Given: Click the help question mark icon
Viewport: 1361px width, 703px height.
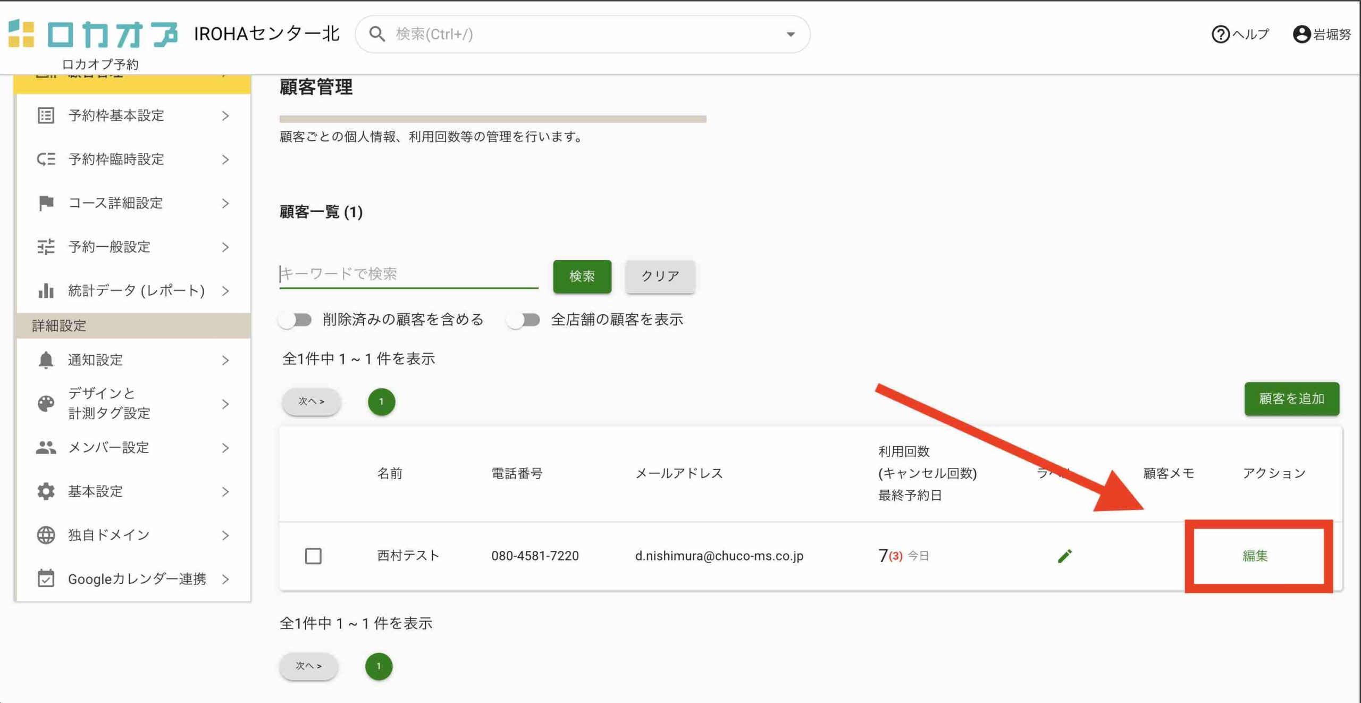Looking at the screenshot, I should pos(1220,35).
